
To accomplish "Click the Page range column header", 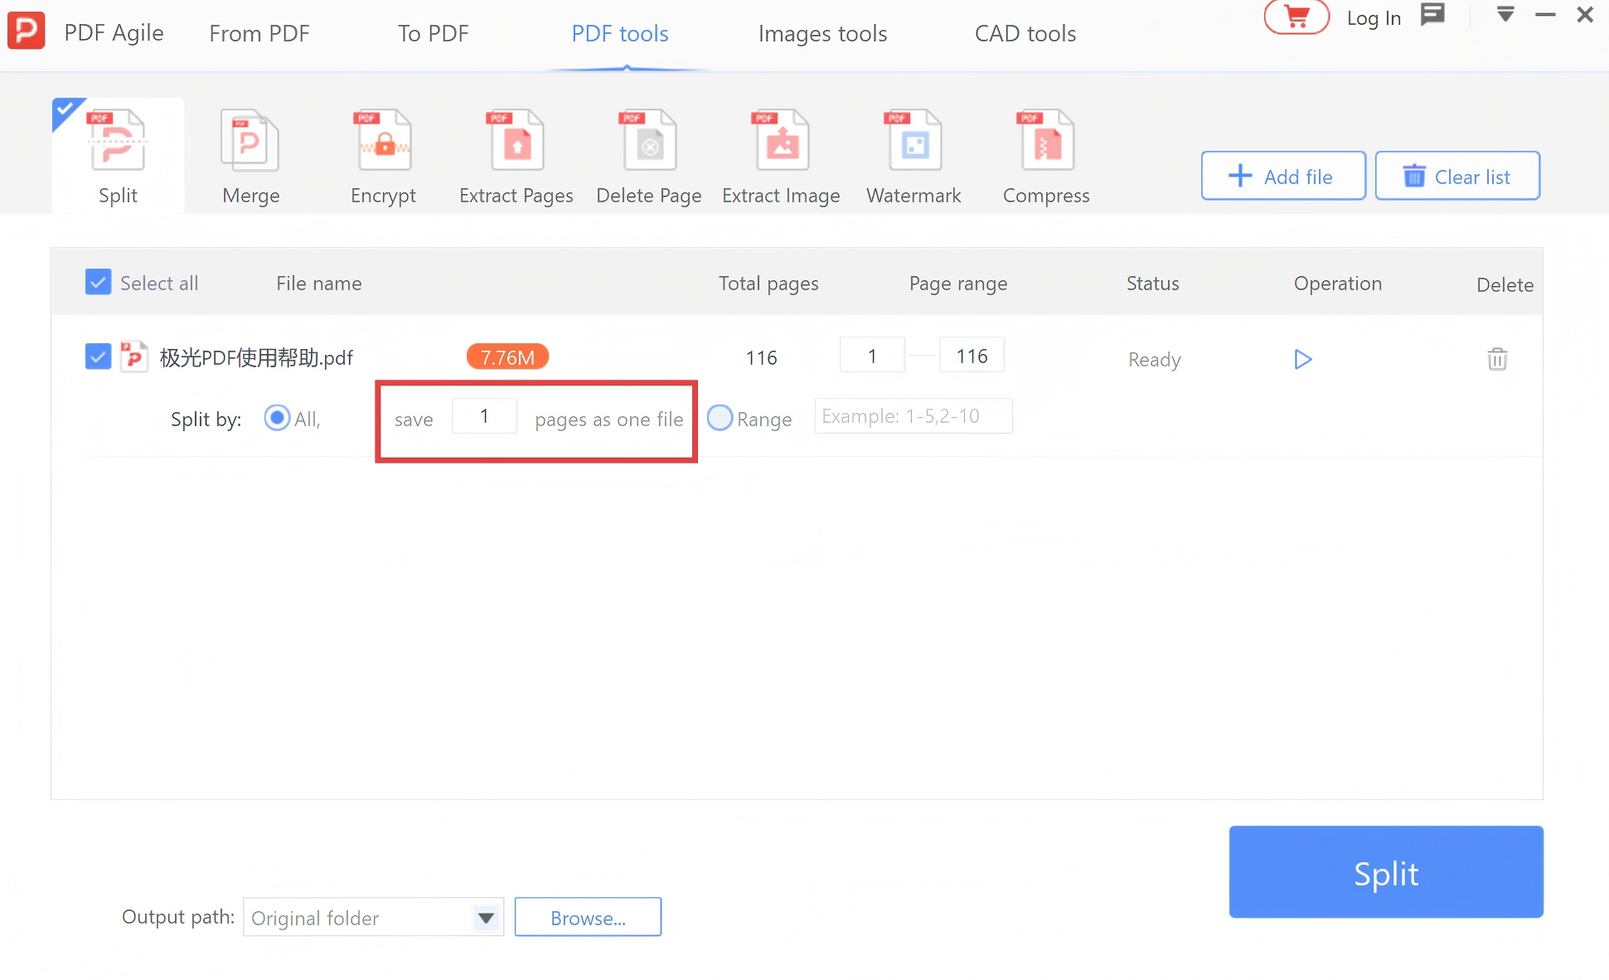I will pos(958,283).
